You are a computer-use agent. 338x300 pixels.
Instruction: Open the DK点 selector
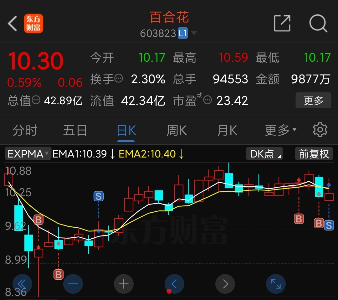[x=264, y=154]
